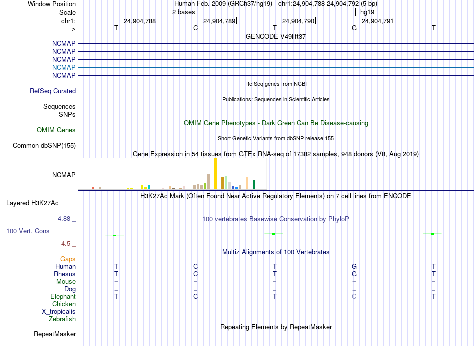Click the "2 bases" scale text
Viewport: 475px width, 346px height.
183,12
